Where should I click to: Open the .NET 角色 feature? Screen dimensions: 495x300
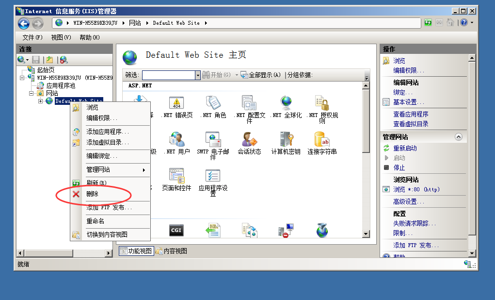click(x=213, y=104)
